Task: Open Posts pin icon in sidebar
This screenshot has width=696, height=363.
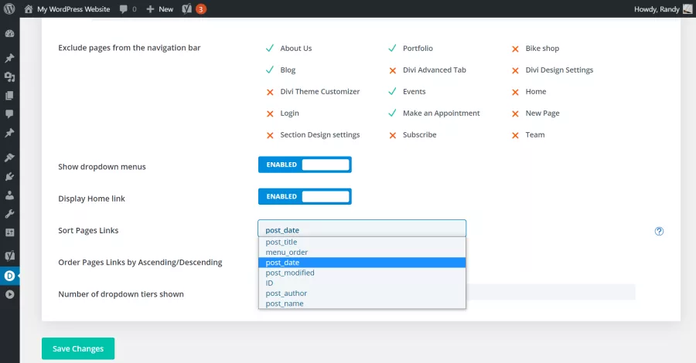Action: [9, 58]
